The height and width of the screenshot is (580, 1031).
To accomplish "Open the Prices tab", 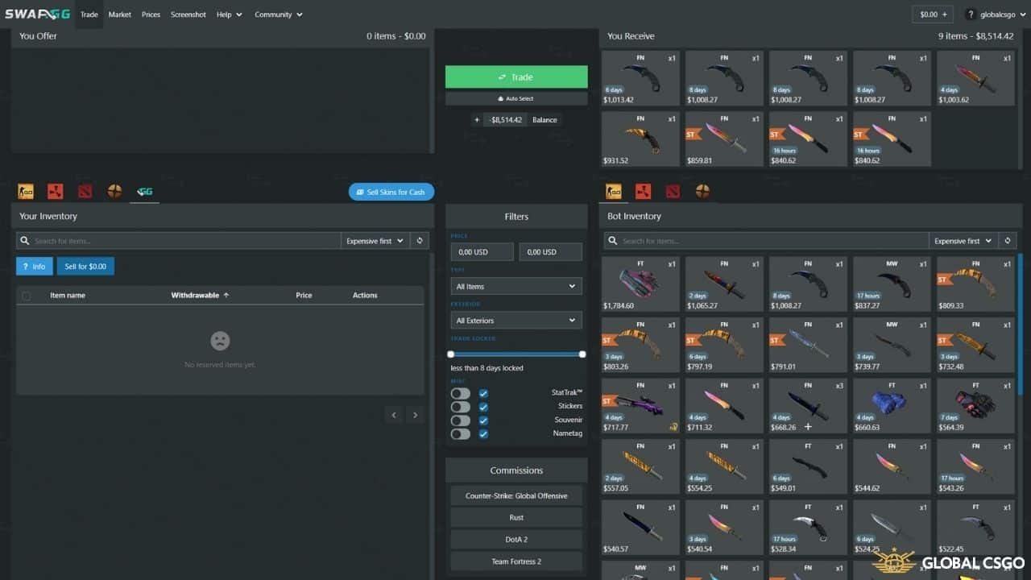I will [151, 14].
